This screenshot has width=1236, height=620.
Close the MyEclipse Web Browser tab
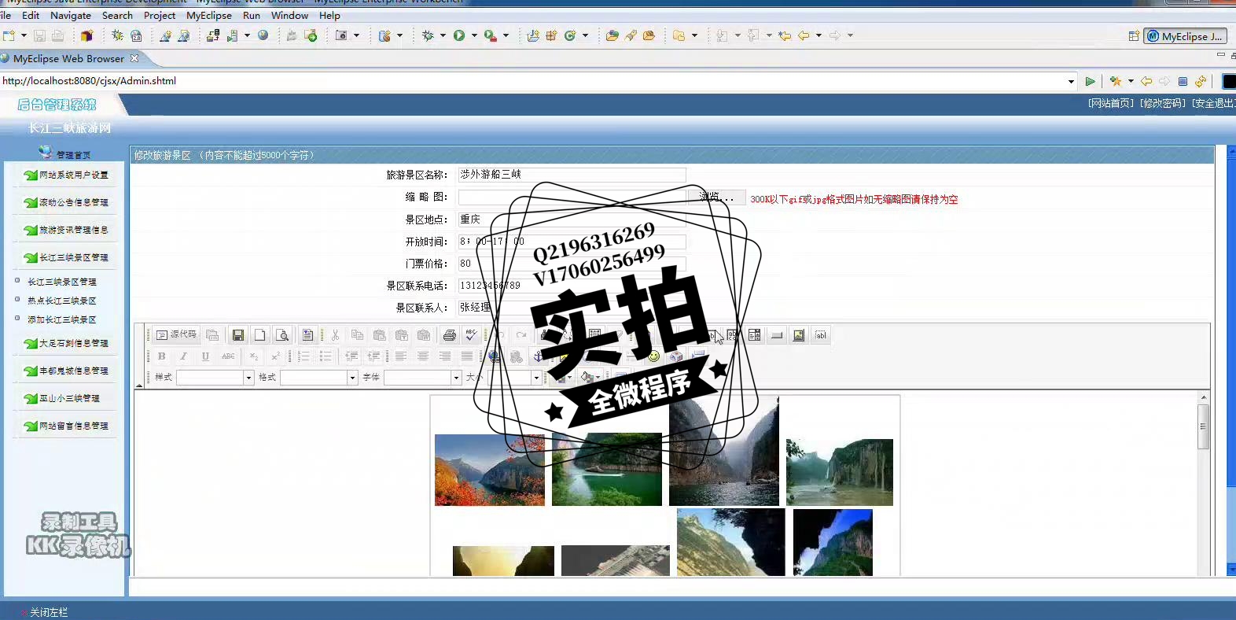tap(134, 58)
